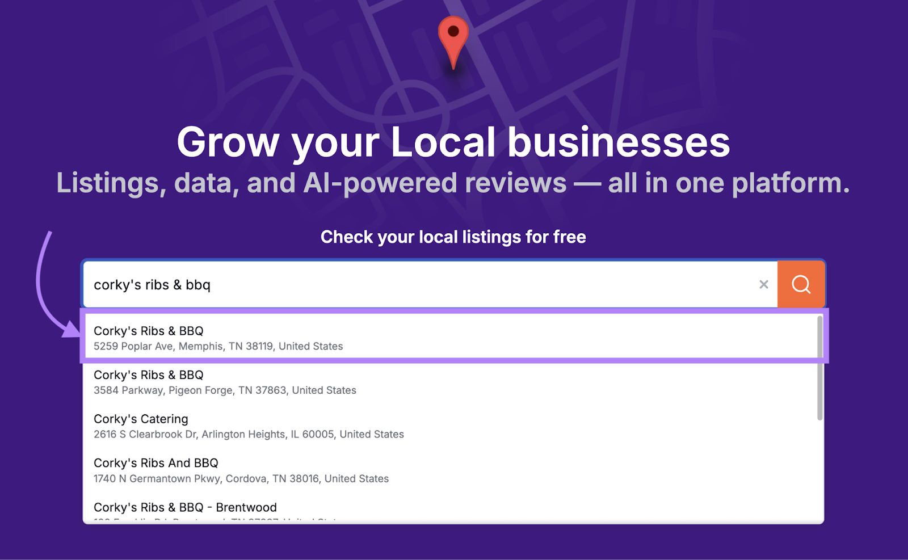Click the address 3584 Parkway, Pigeon Forge

pyautogui.click(x=225, y=390)
